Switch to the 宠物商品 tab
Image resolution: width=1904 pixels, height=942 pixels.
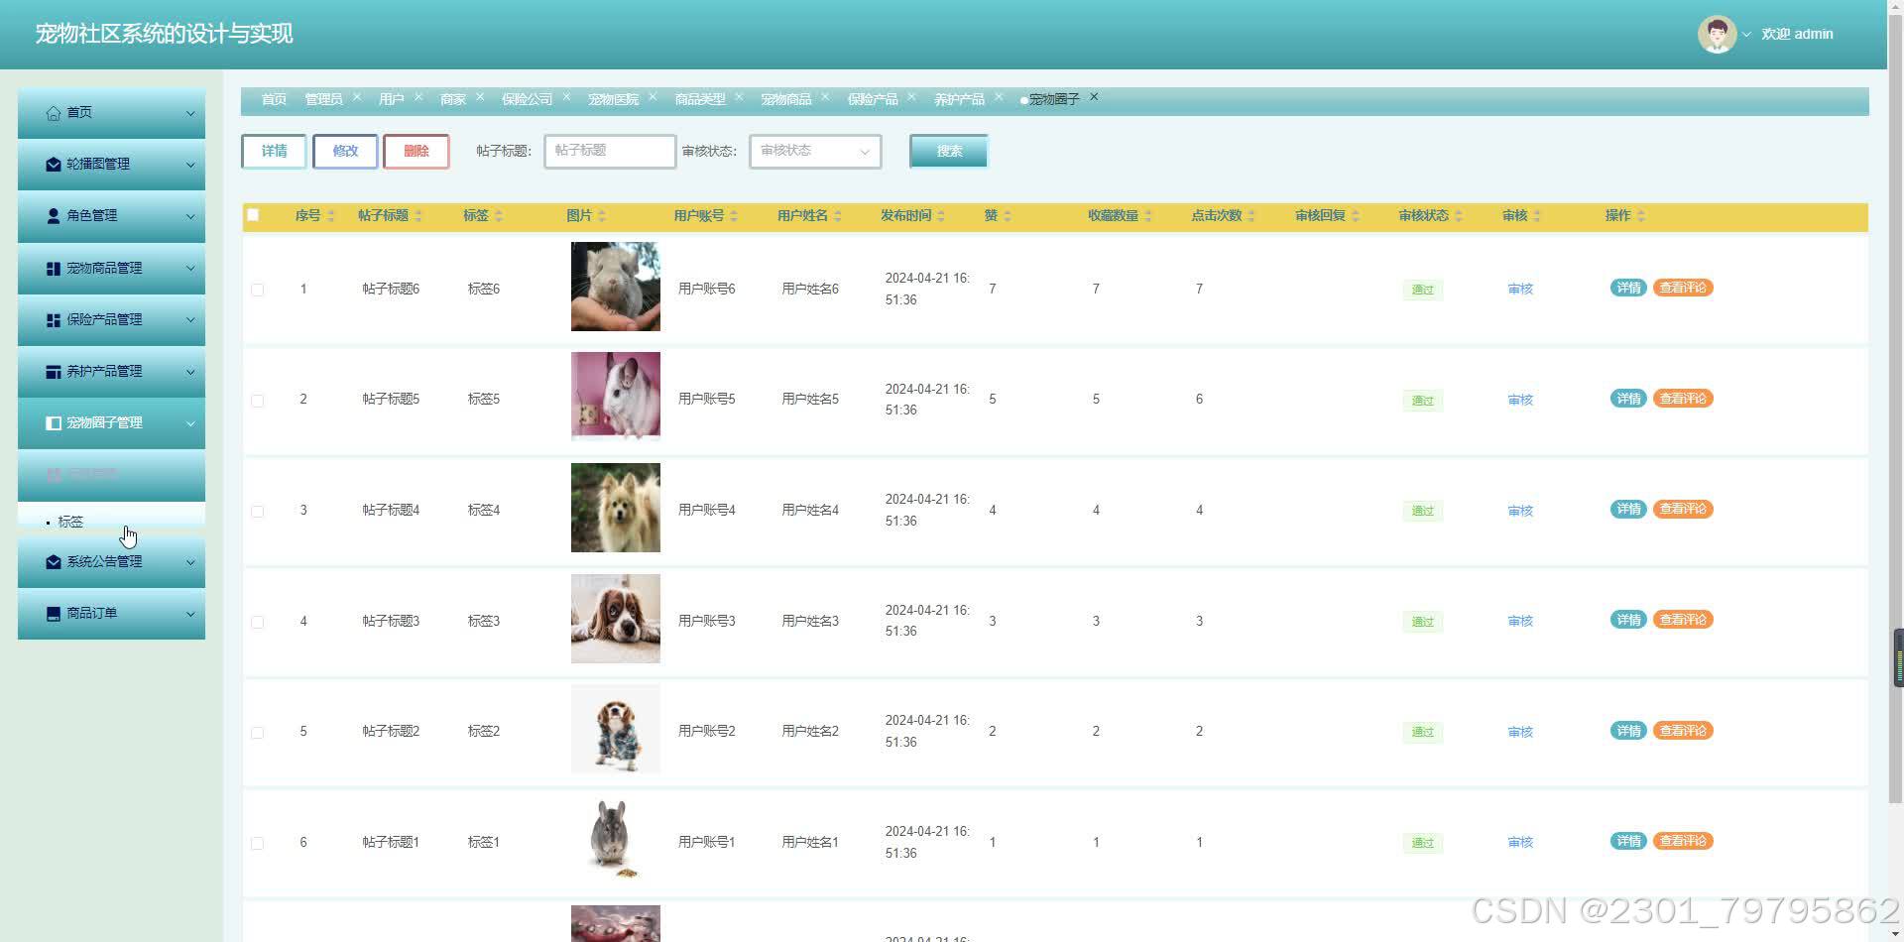click(x=785, y=99)
